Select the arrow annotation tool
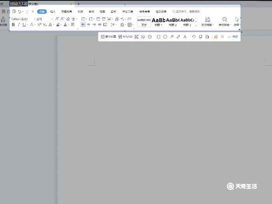The height and width of the screenshot is (204, 272). click(172, 37)
